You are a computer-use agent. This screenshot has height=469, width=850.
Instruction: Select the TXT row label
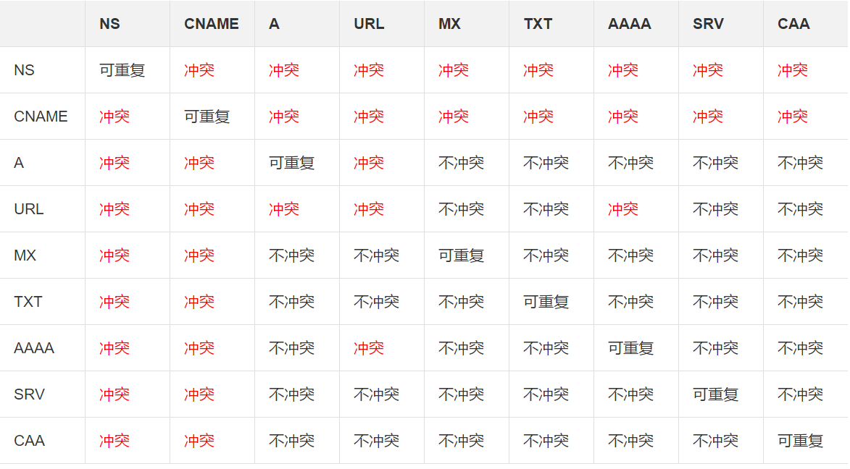(x=28, y=302)
